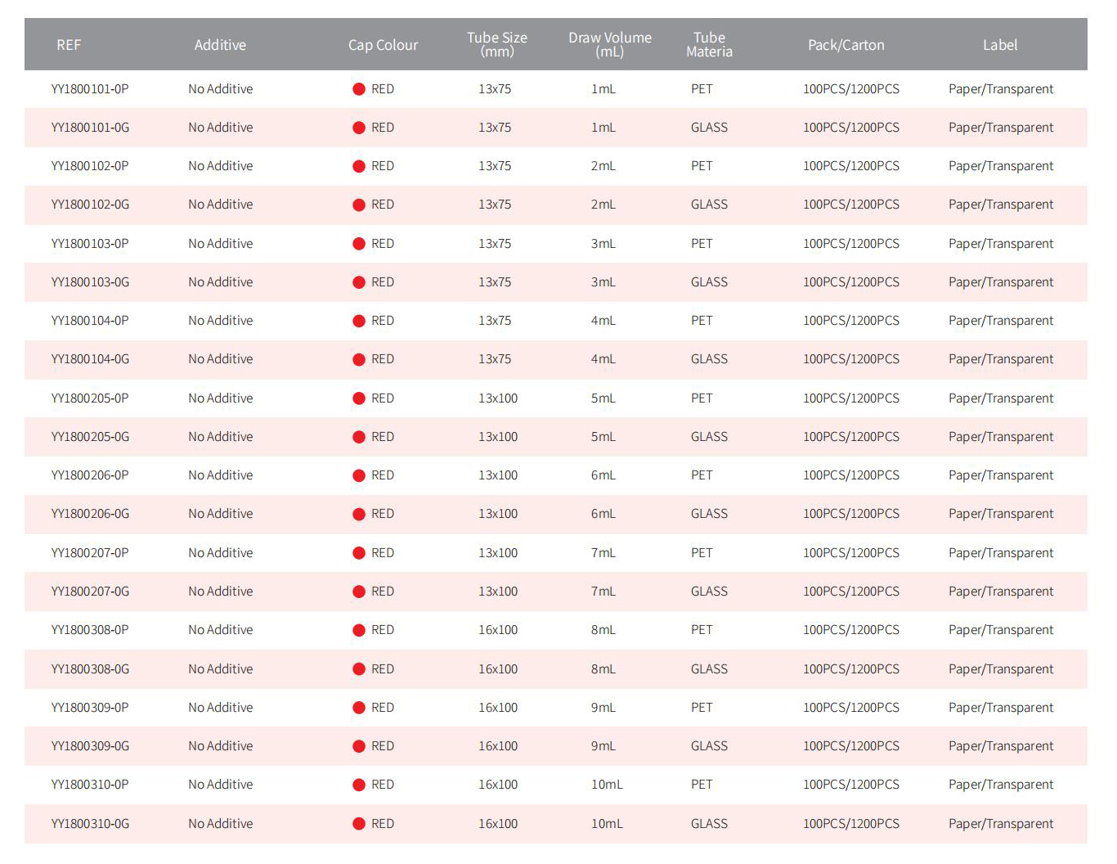Image resolution: width=1117 pixels, height=864 pixels.
Task: Click the 9mL draw volume in row YY1800309-0P
Action: [603, 708]
